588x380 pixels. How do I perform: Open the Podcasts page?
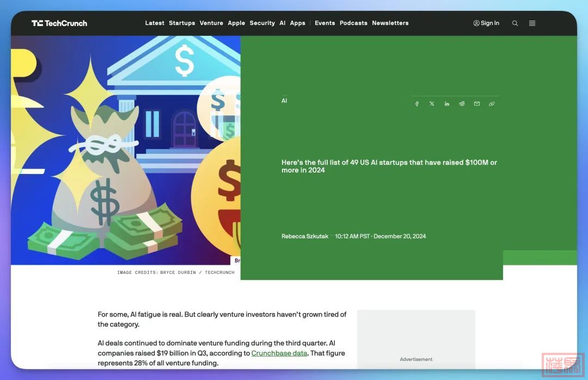coord(353,23)
